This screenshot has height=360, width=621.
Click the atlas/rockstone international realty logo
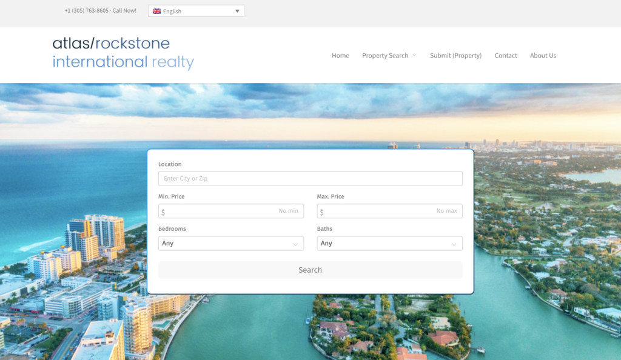click(x=123, y=53)
